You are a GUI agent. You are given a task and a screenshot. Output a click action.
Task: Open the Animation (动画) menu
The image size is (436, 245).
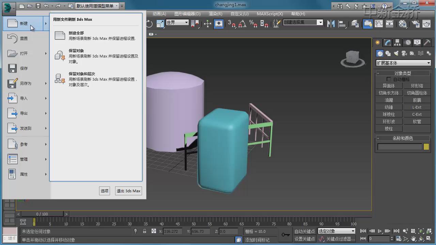click(x=159, y=14)
